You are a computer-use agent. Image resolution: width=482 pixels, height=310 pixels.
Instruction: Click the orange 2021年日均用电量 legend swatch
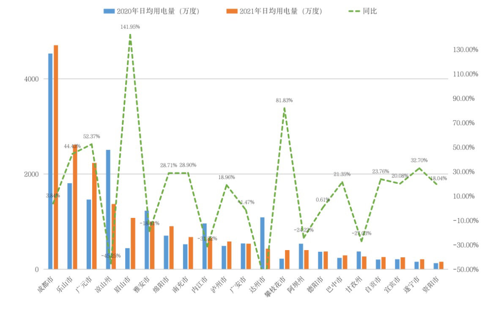[x=232, y=11]
